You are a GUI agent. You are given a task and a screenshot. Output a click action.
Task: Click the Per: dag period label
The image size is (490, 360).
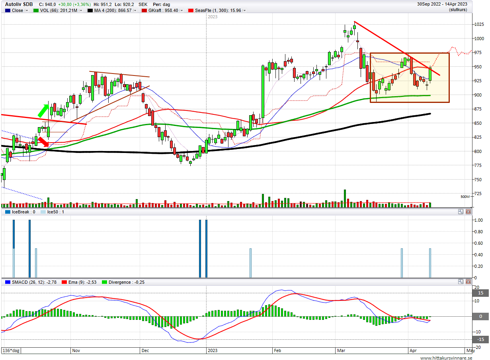click(161, 4)
